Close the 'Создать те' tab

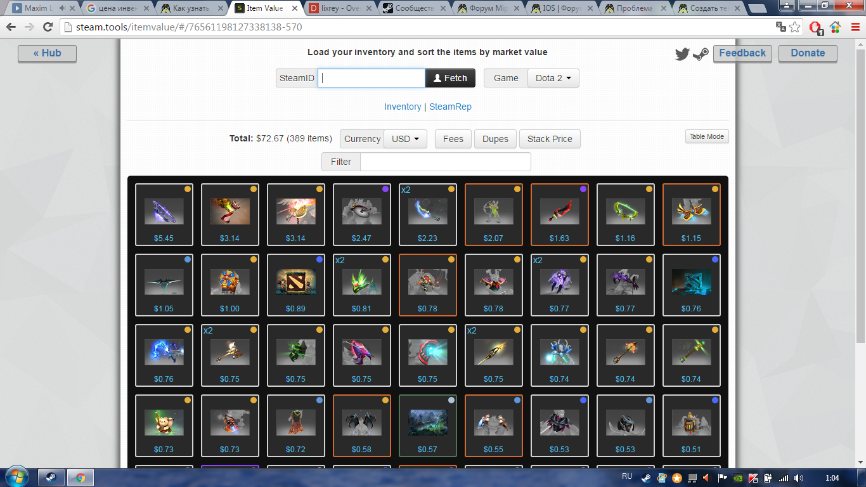tap(737, 9)
